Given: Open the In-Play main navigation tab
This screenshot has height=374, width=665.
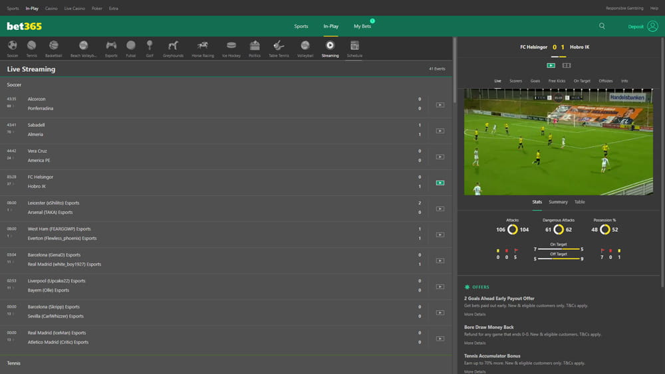Looking at the screenshot, I should tap(331, 27).
